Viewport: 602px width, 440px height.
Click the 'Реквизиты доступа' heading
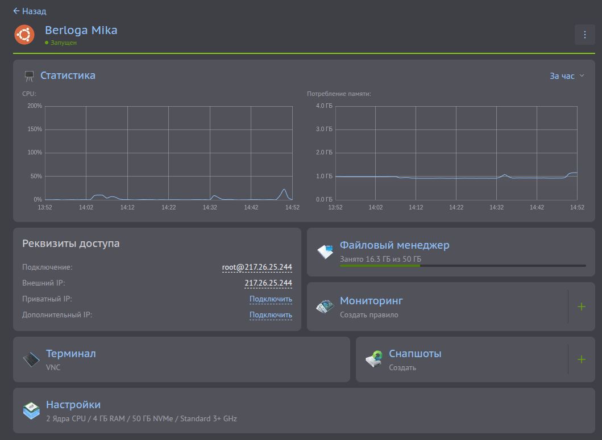[x=70, y=244]
